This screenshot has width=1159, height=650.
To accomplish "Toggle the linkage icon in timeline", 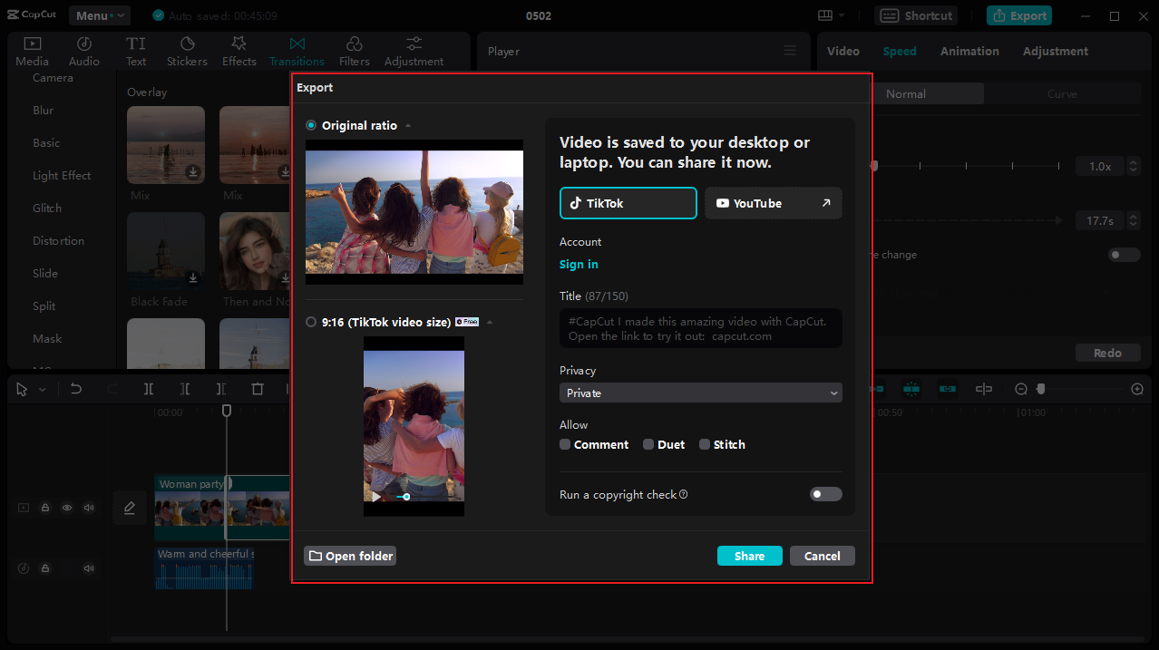I will [x=948, y=389].
